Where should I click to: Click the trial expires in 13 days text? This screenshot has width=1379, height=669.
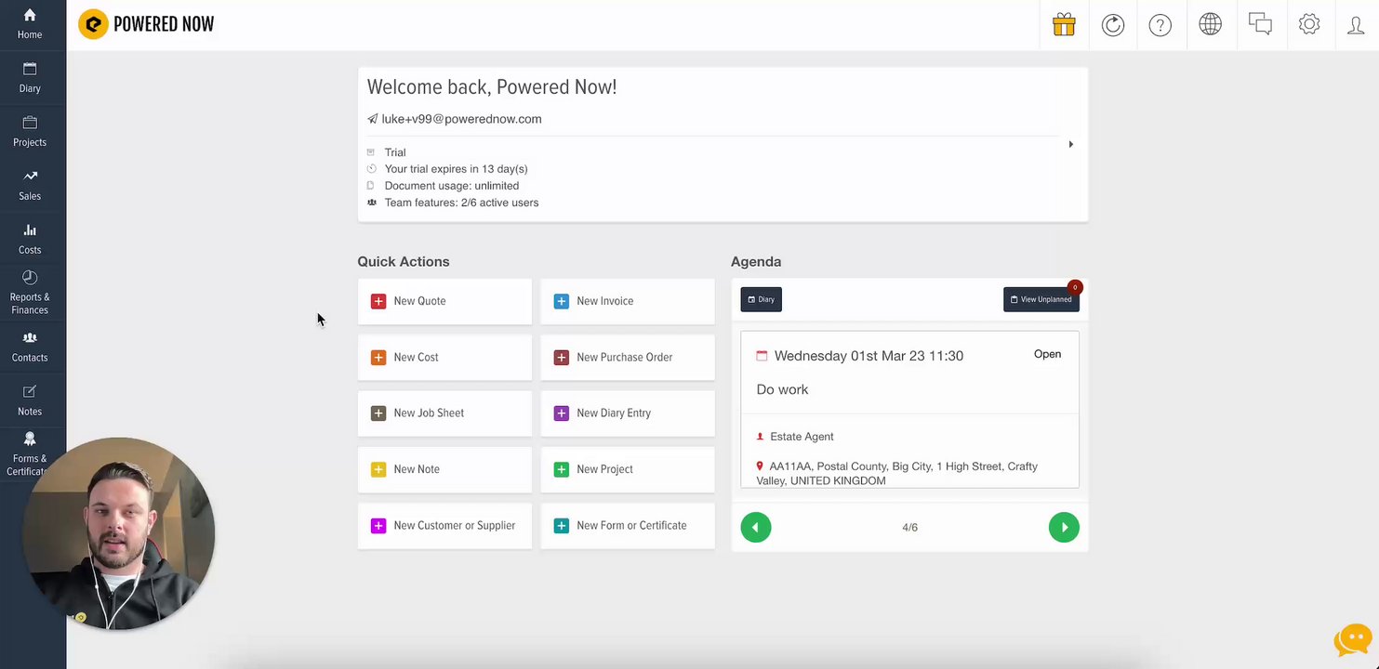coord(456,169)
